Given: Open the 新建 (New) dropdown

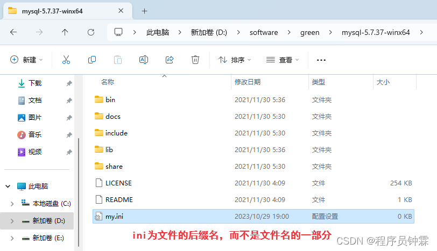Looking at the screenshot, I should coord(26,60).
